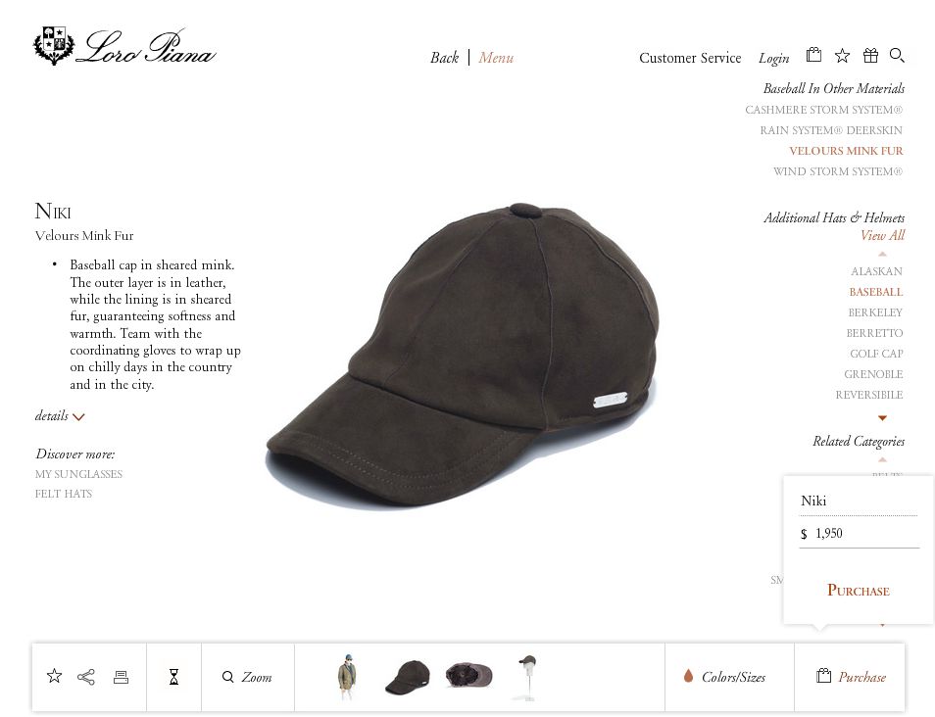This screenshot has width=935, height=717.
Task: Open the gift icon in the header
Action: (x=870, y=56)
